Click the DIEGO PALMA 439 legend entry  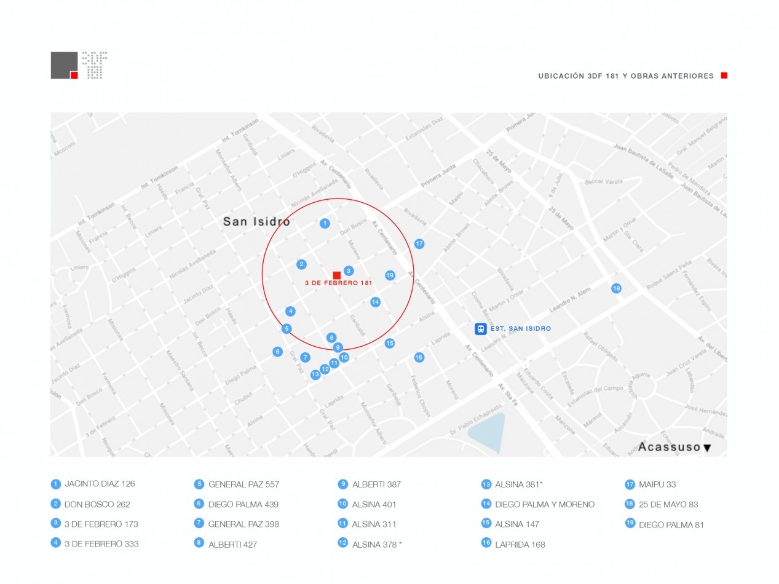coord(243,505)
